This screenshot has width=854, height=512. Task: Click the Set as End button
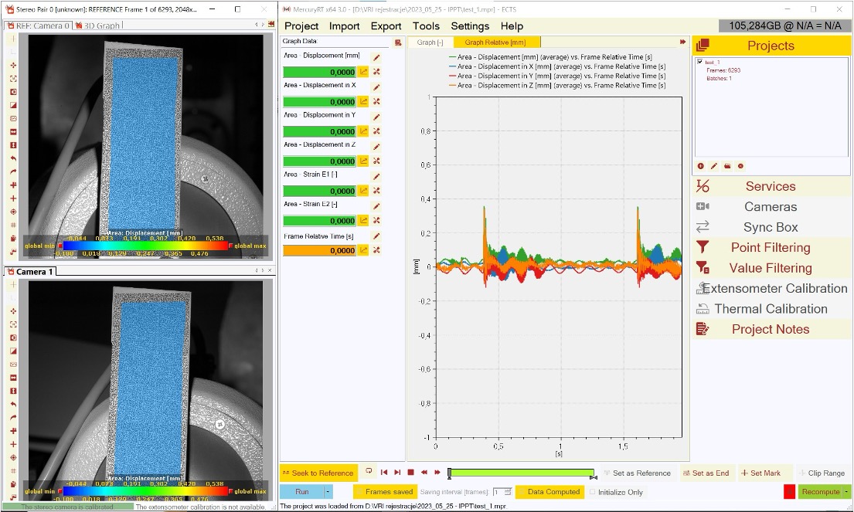[706, 473]
